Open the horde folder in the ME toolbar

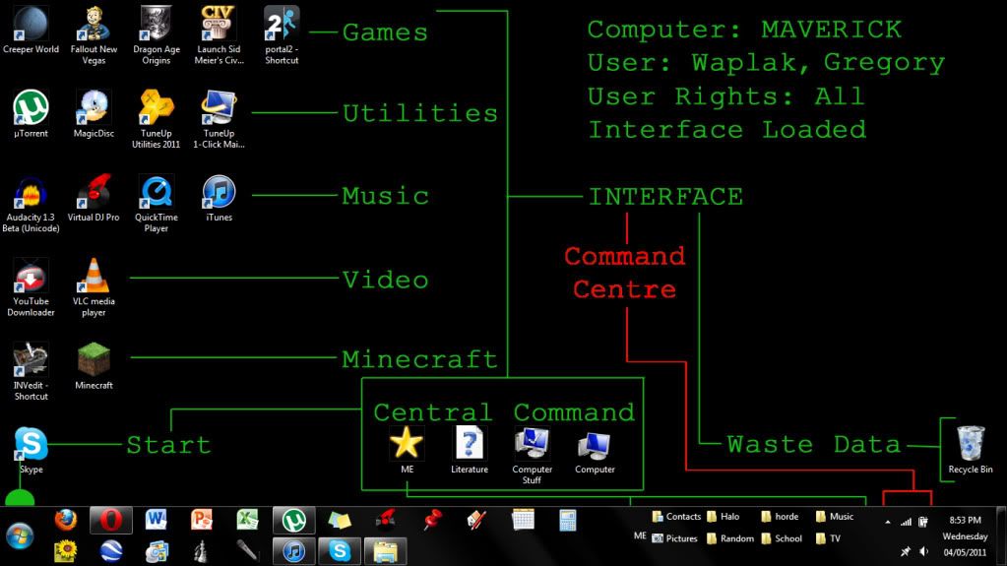[780, 517]
